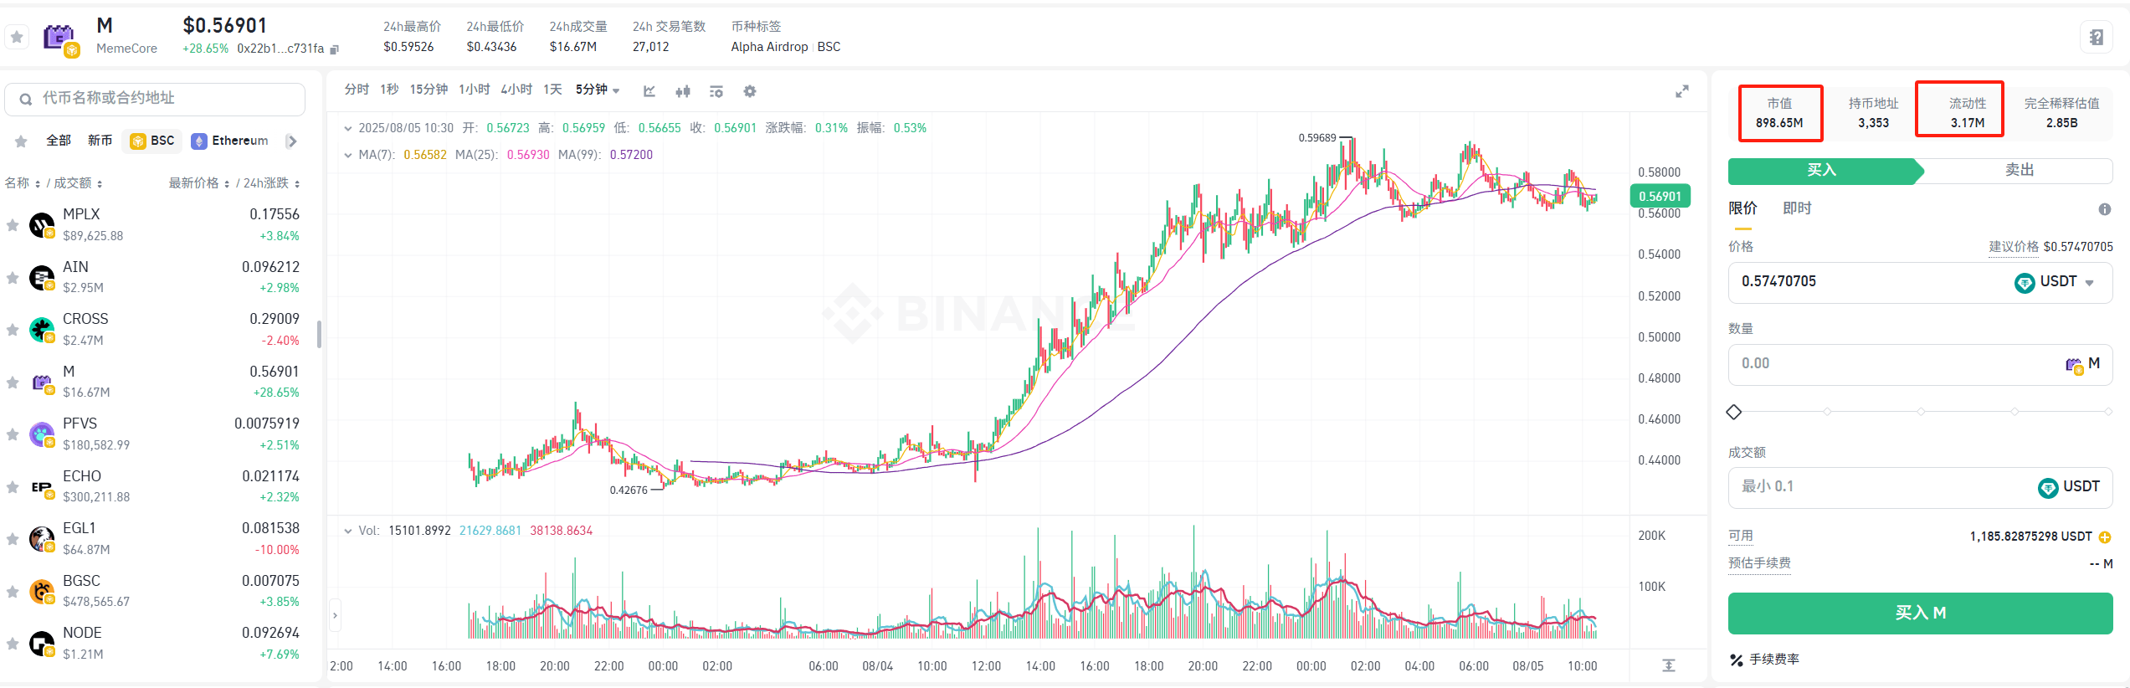Click the amount slider's diamond handle
The image size is (2130, 688).
tap(1734, 412)
